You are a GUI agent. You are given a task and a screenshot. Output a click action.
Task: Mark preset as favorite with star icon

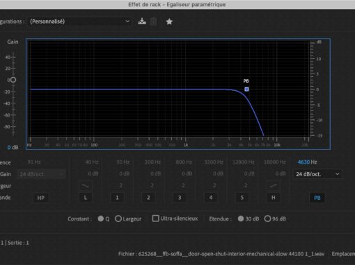(x=169, y=22)
